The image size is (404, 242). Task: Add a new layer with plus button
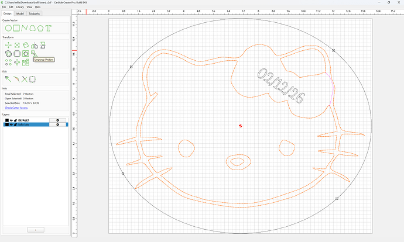point(36,230)
